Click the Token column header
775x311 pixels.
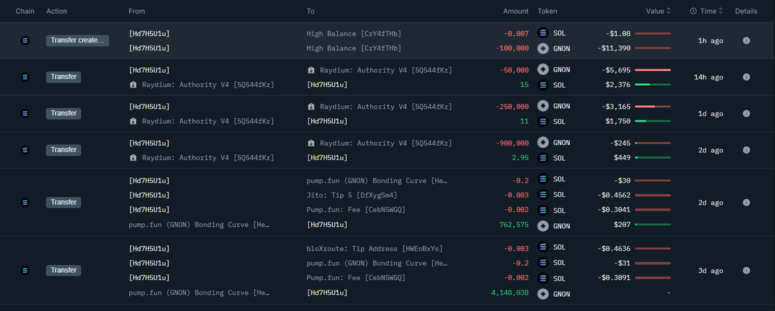pyautogui.click(x=548, y=11)
